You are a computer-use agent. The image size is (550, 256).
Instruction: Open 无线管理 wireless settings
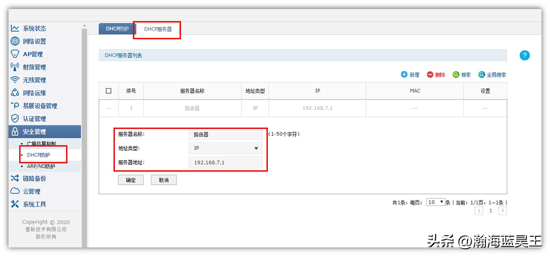click(x=32, y=80)
